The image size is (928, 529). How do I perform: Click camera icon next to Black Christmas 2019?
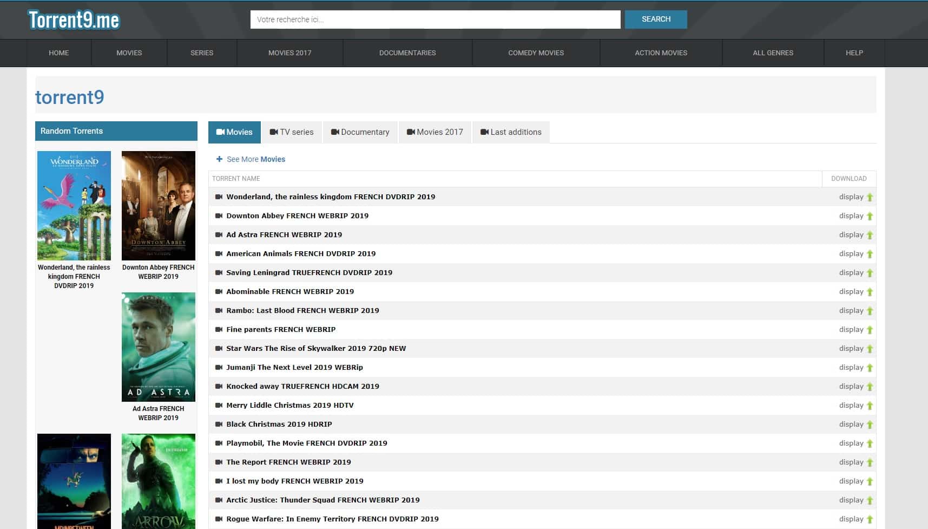[219, 424]
